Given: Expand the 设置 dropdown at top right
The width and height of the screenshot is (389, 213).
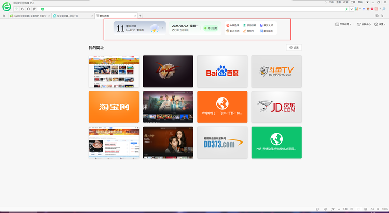Looking at the screenshot, I should point(381,24).
